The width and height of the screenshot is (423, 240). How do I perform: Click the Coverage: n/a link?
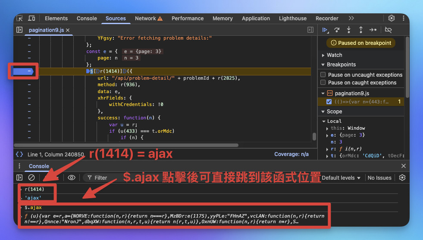click(x=291, y=154)
